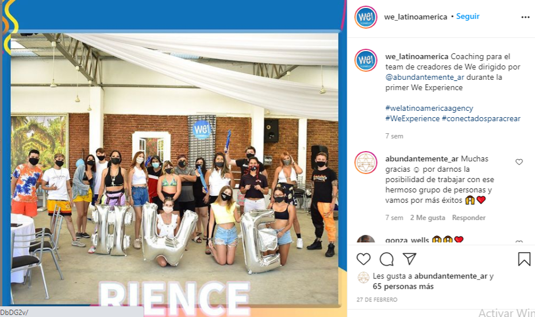Click the we_latinoamerica avatar beside the caption
The width and height of the screenshot is (535, 317).
coord(365,60)
